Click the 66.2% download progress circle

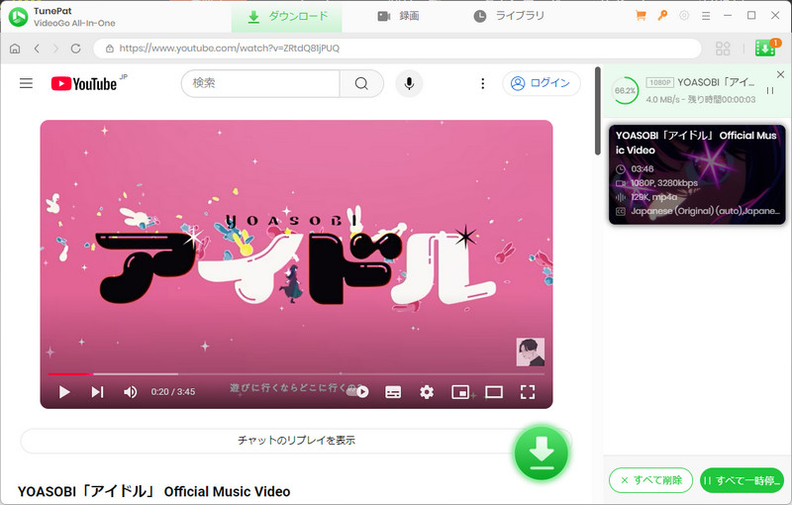[x=625, y=91]
